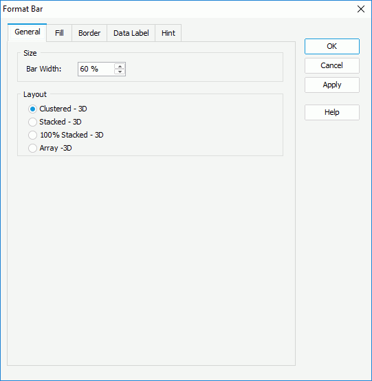Open the Fill tab

coord(59,33)
